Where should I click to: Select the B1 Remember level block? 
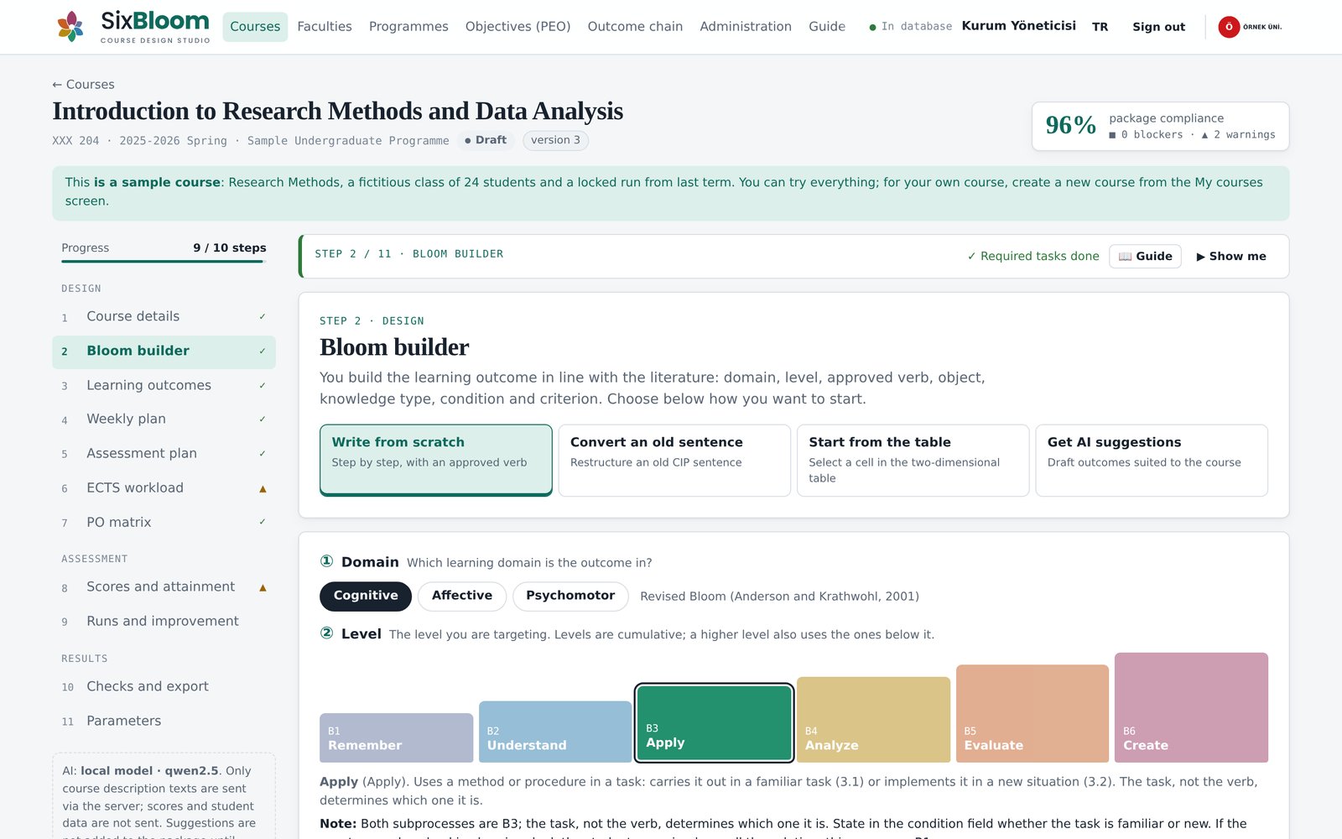396,737
